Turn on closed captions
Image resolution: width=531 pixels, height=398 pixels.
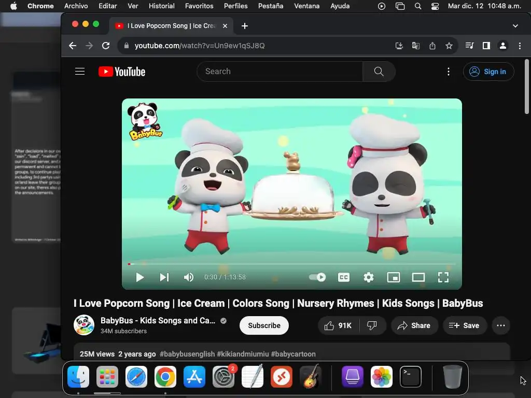coord(344,278)
